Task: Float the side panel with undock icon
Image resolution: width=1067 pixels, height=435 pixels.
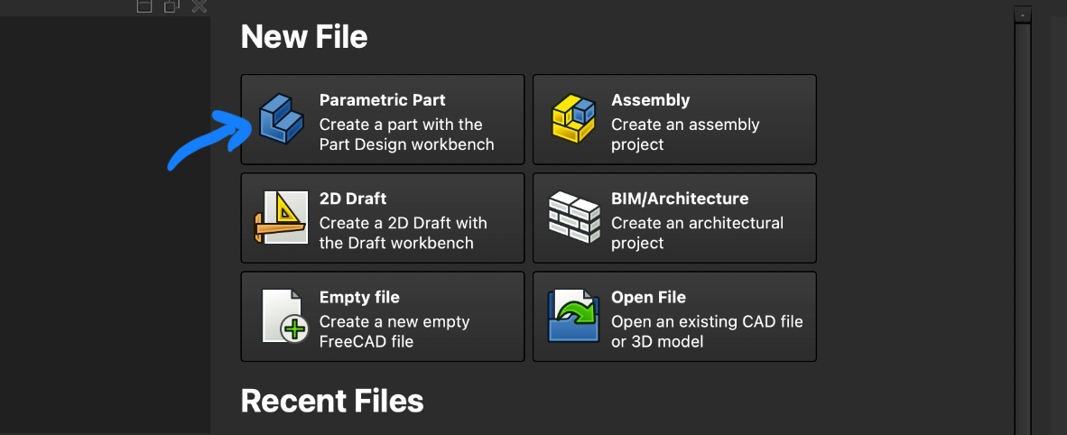Action: coord(172,5)
